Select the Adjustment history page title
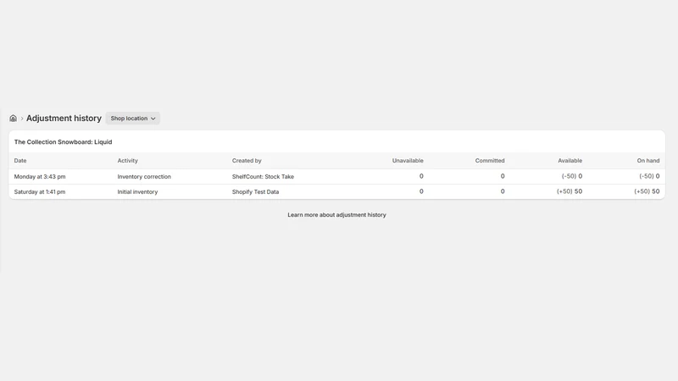Viewport: 678px width, 381px height. [64, 118]
